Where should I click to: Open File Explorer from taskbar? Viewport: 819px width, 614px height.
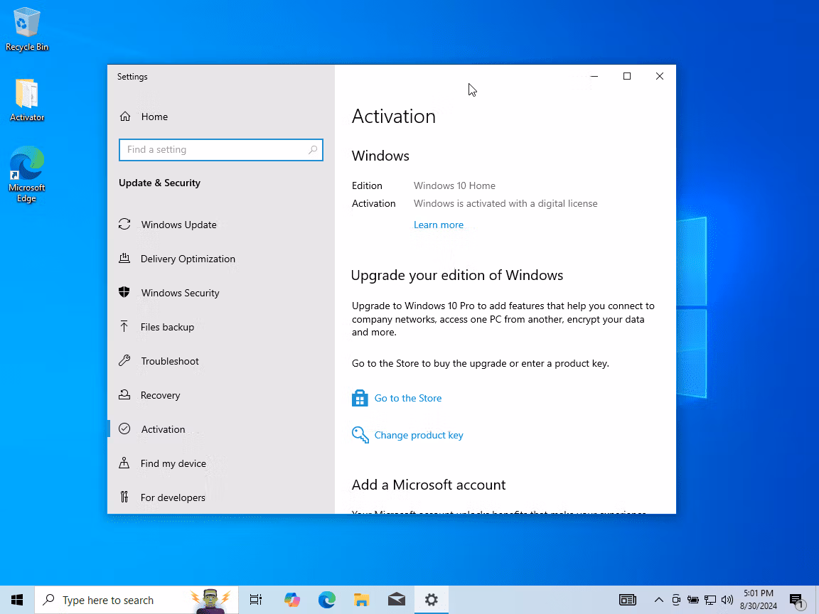click(361, 600)
